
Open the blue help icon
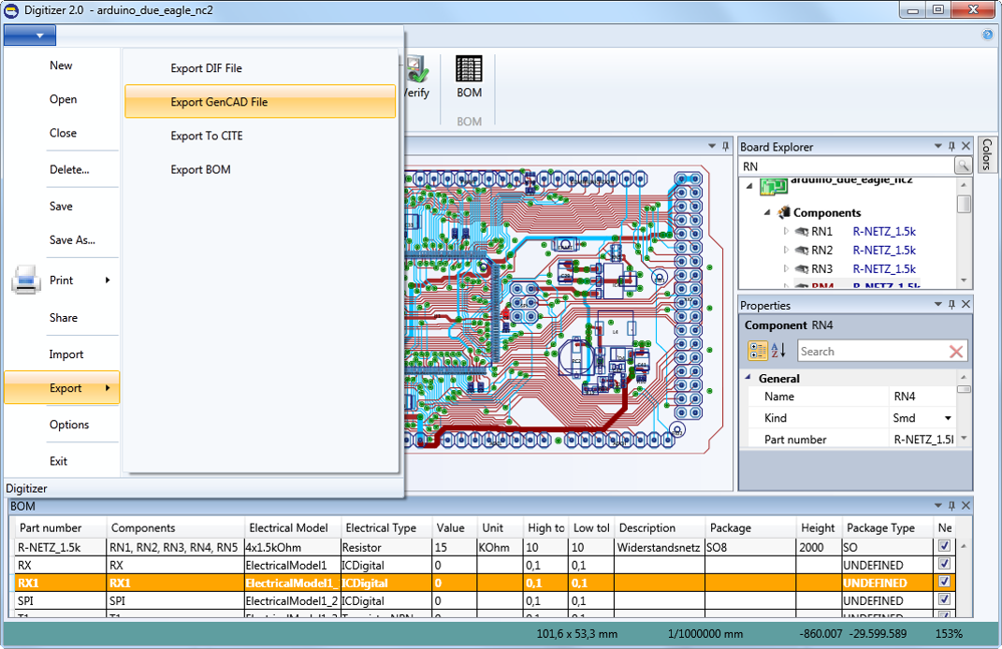[987, 35]
